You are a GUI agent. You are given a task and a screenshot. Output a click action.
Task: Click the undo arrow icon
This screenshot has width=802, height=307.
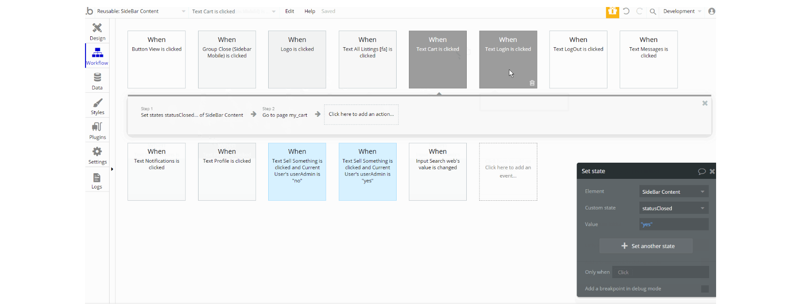coord(626,11)
